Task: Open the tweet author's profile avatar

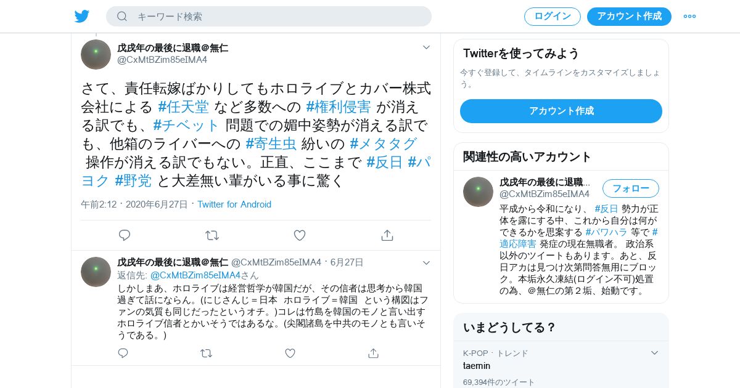Action: [x=96, y=54]
